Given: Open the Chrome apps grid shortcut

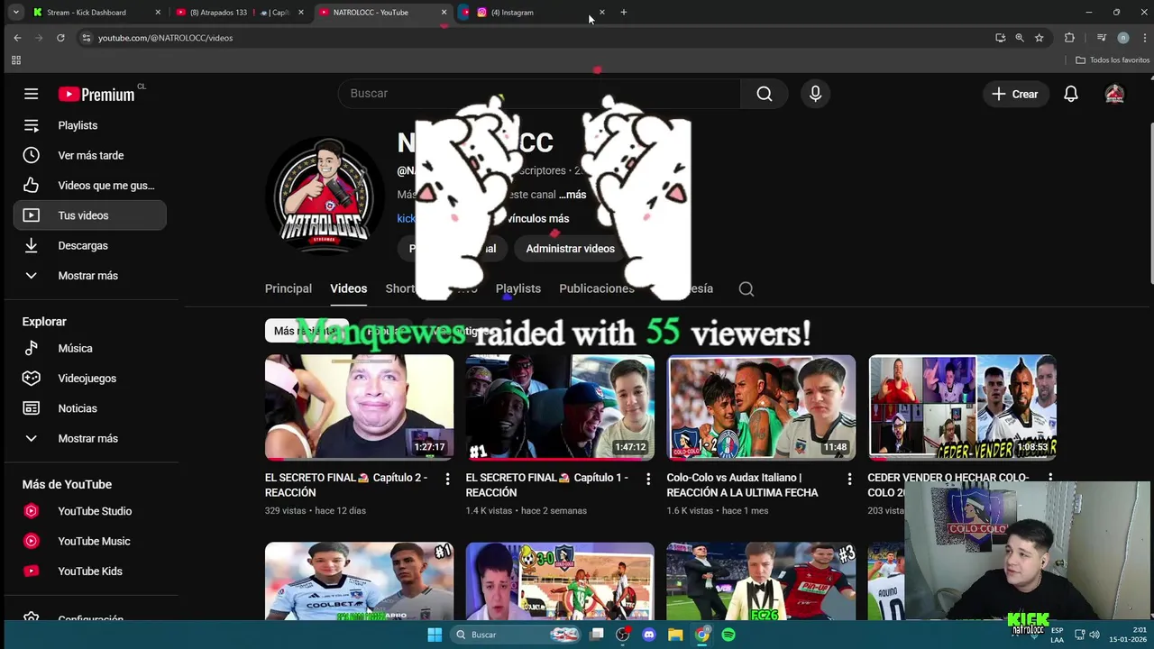Looking at the screenshot, I should coord(15,60).
